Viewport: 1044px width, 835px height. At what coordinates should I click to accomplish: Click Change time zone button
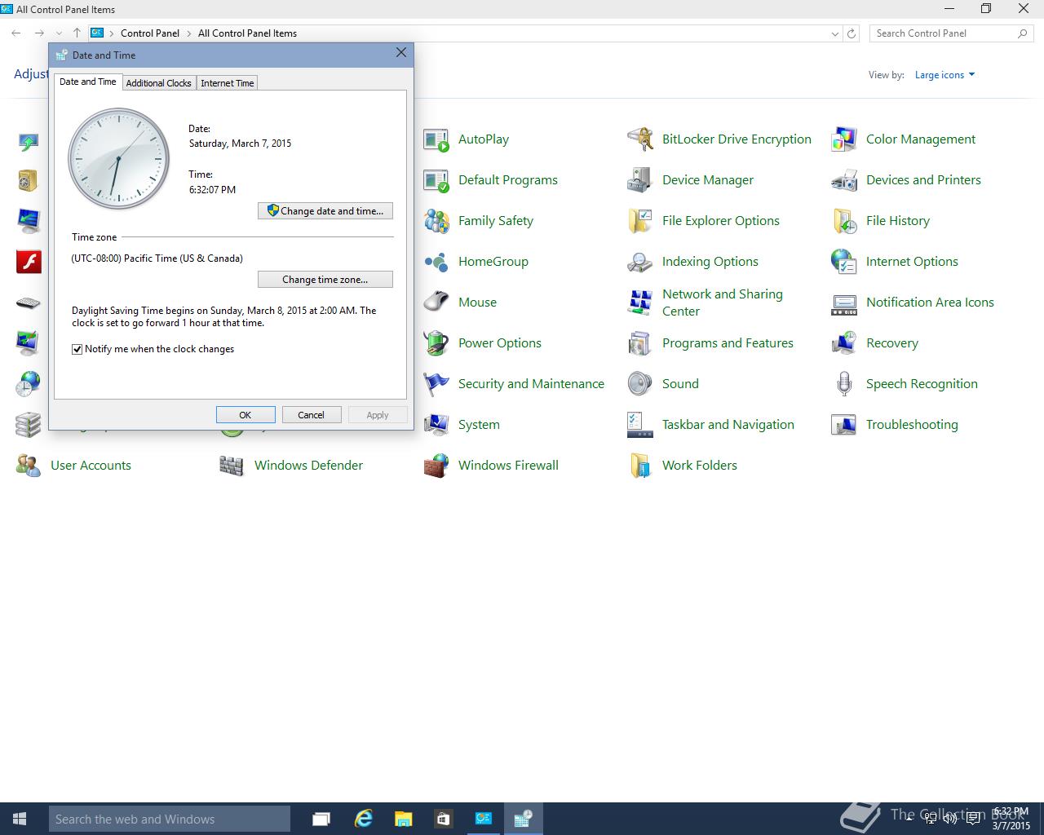[325, 279]
